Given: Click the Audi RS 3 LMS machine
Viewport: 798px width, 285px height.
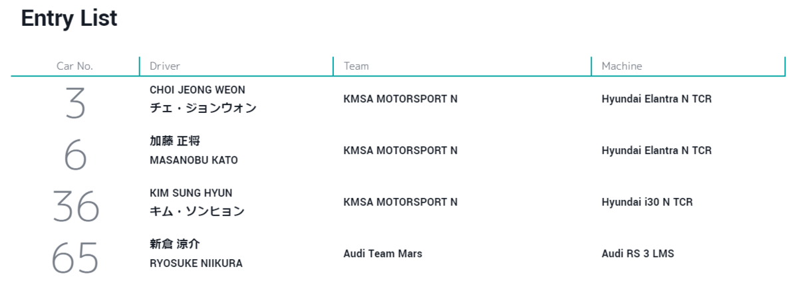Looking at the screenshot, I should click(x=638, y=254).
